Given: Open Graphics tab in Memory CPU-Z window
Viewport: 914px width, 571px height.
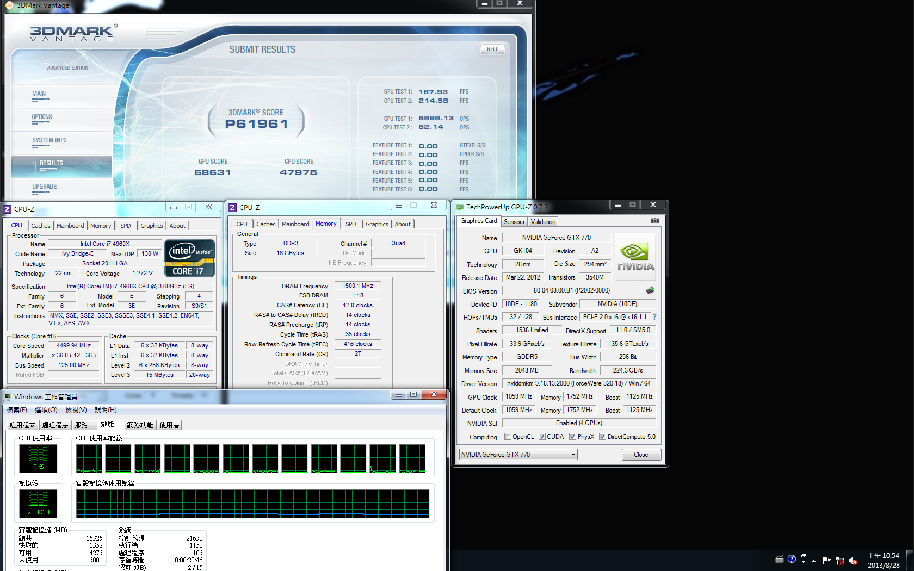Looking at the screenshot, I should (x=376, y=224).
